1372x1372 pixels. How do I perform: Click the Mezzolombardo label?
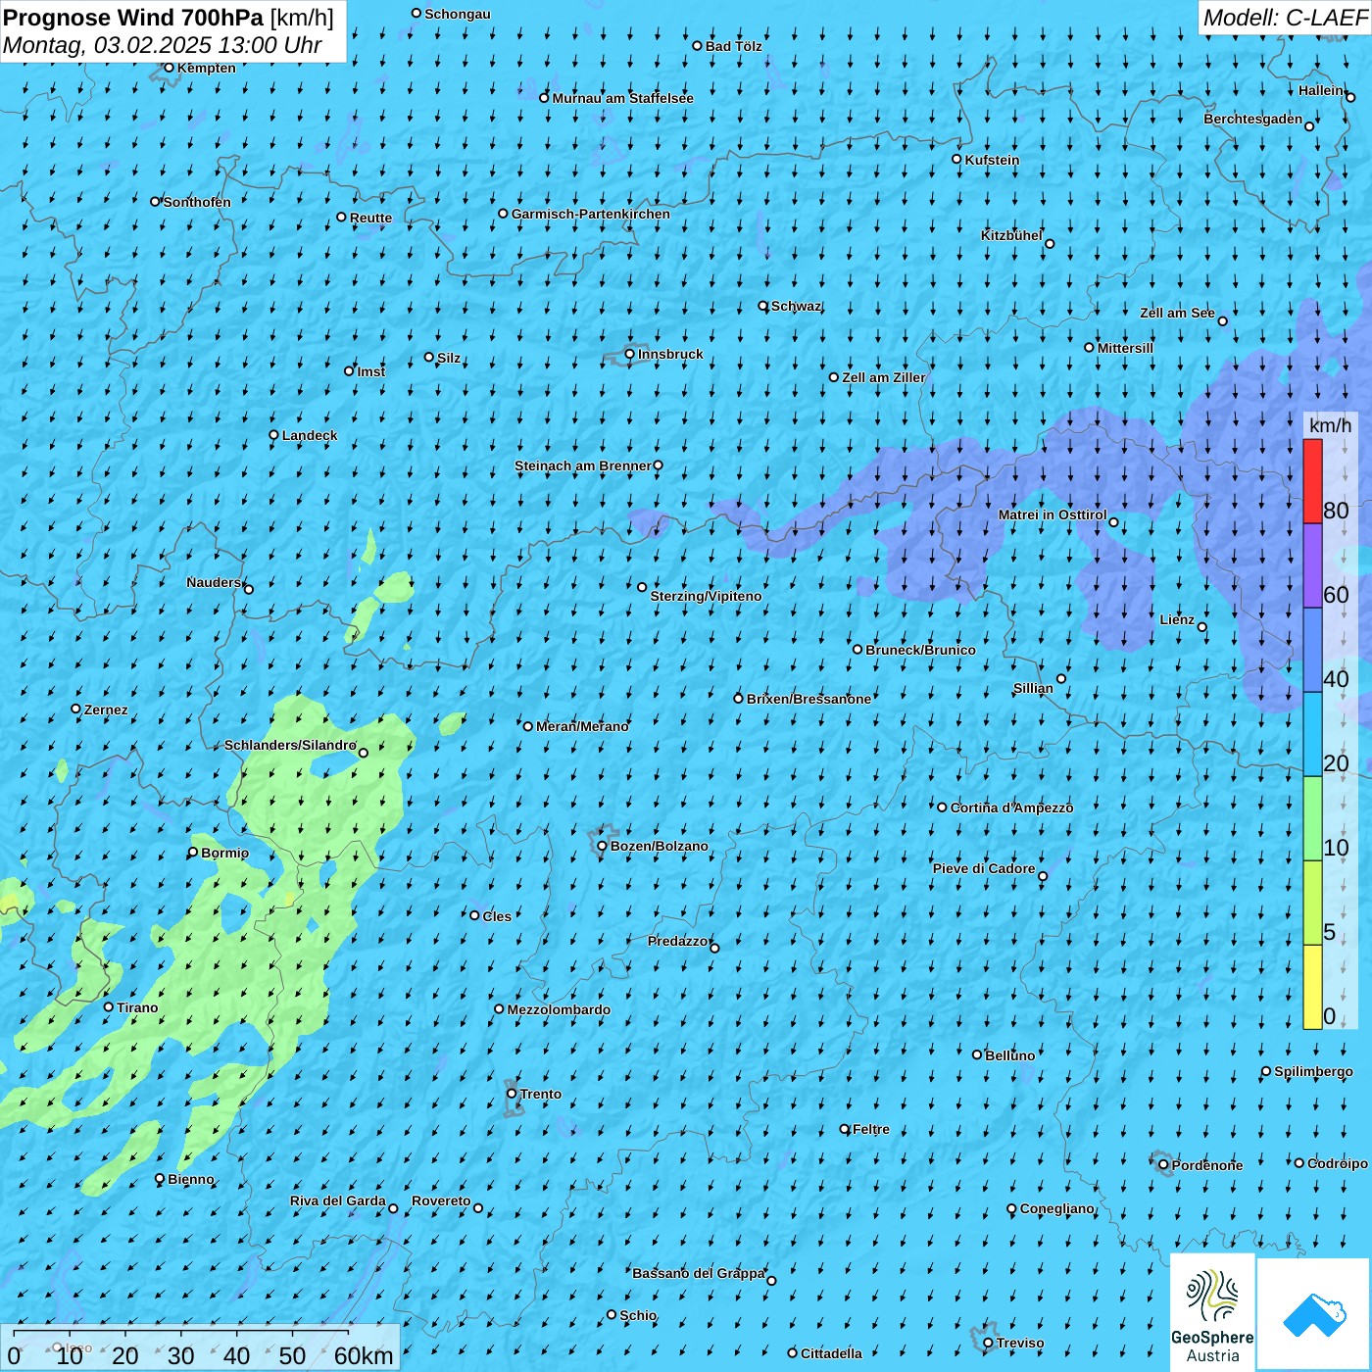[559, 1009]
